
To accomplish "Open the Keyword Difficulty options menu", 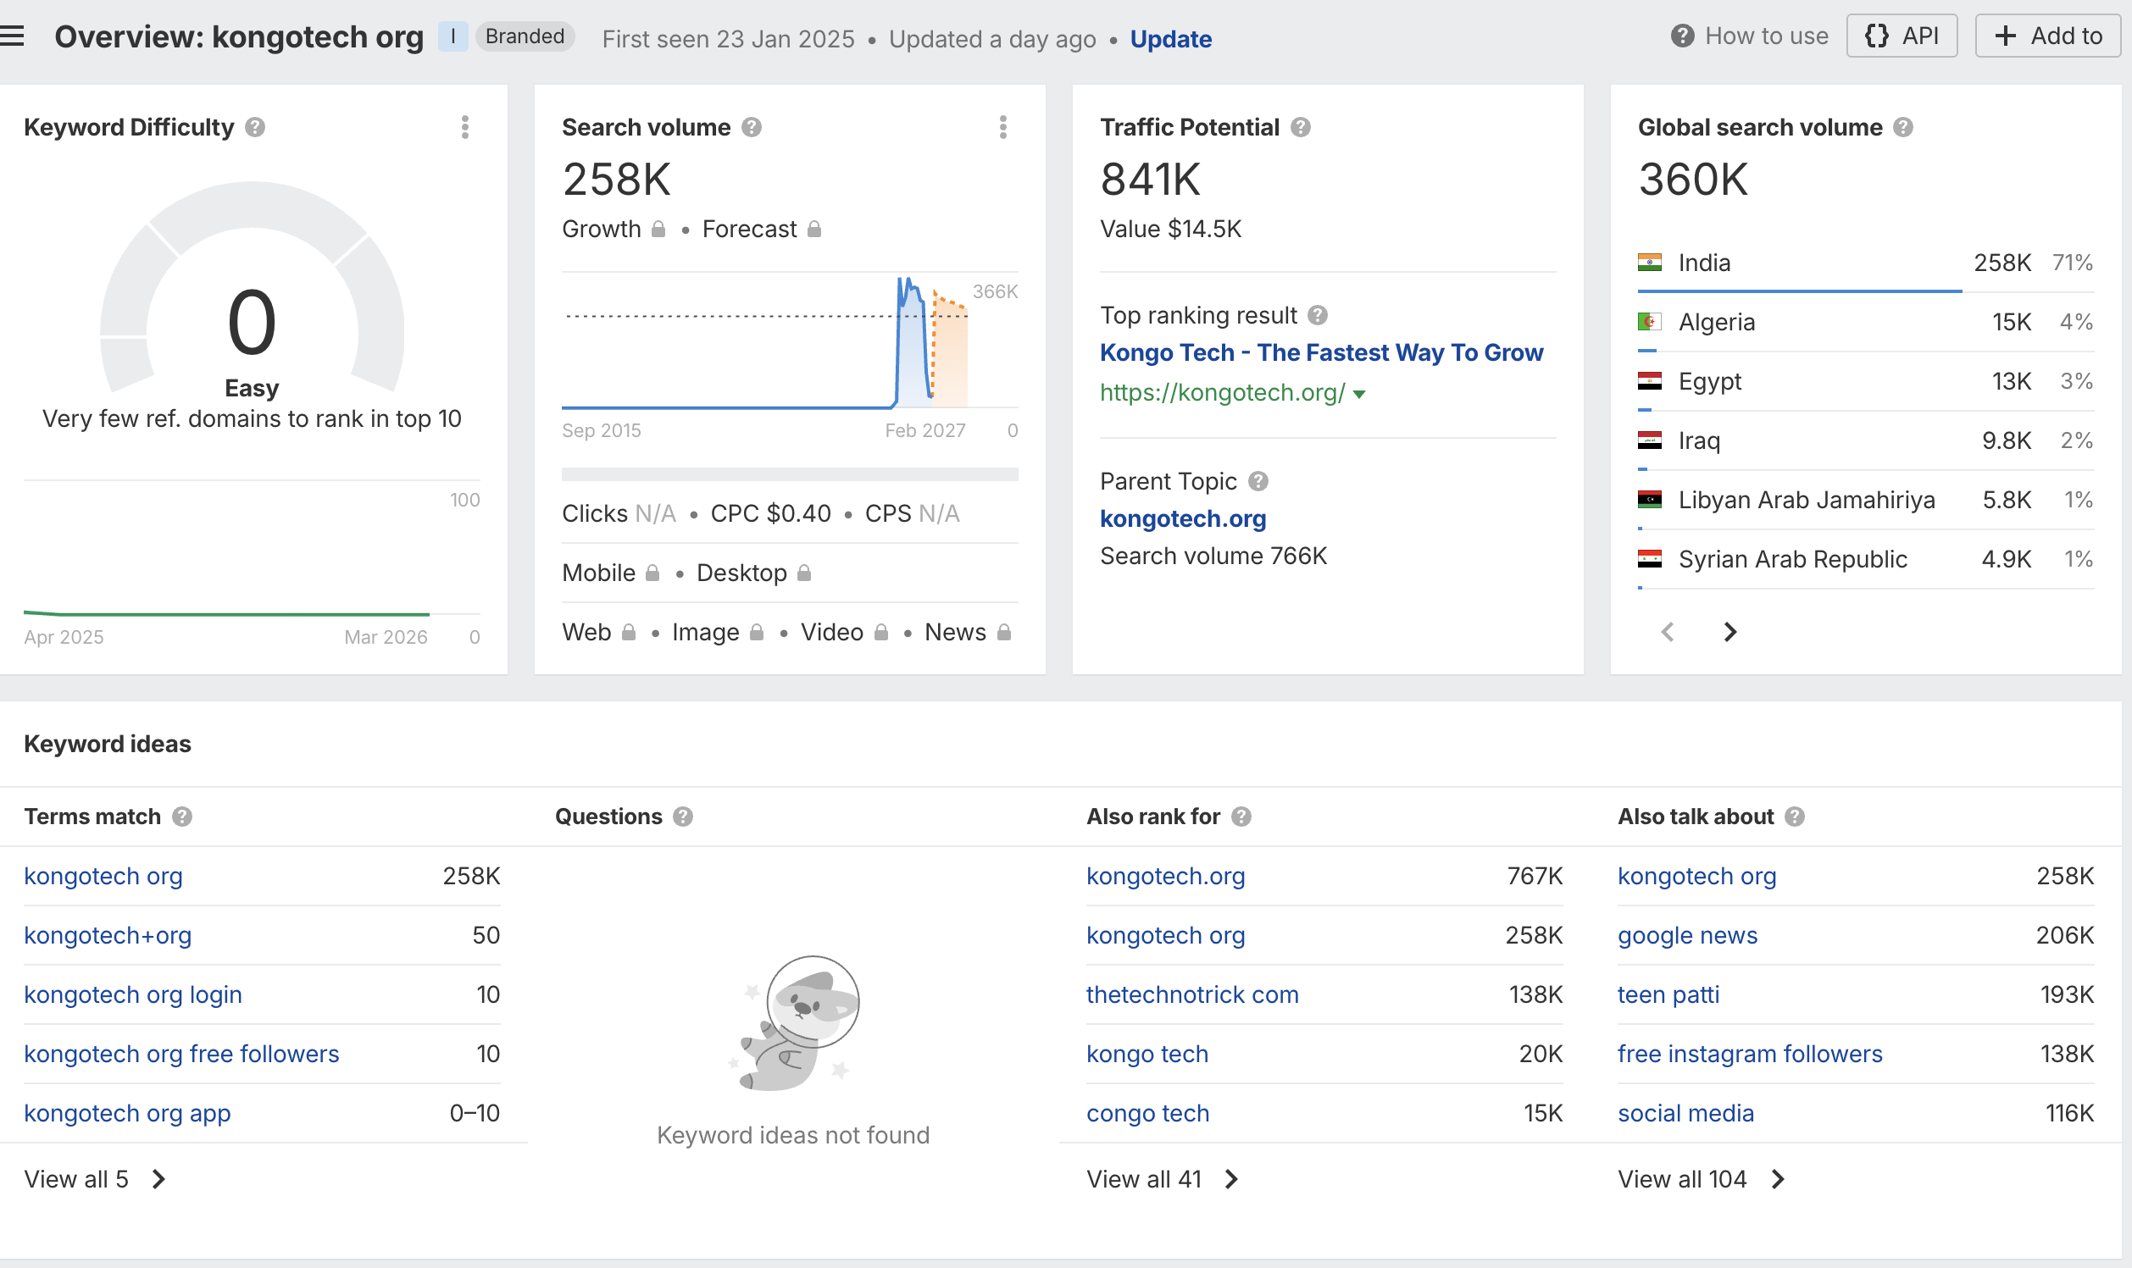I will [x=465, y=127].
